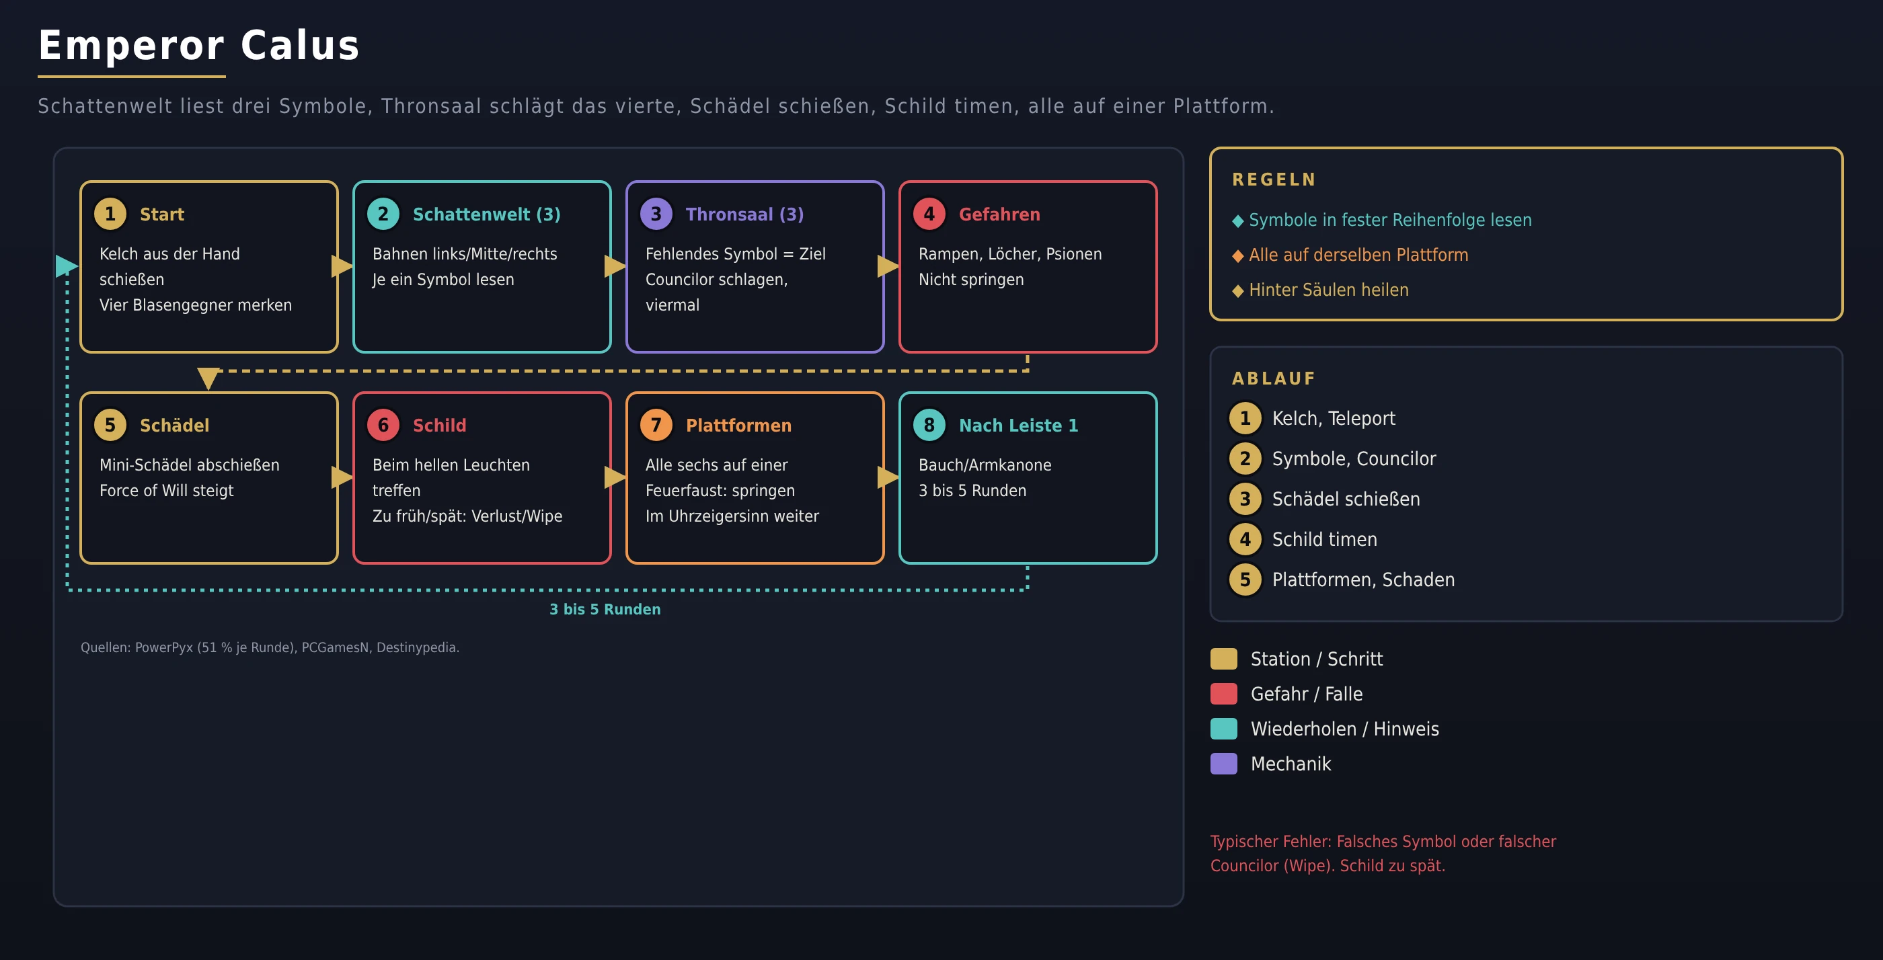Click the red Typischer Fehler note
The image size is (1883, 960).
click(1383, 853)
